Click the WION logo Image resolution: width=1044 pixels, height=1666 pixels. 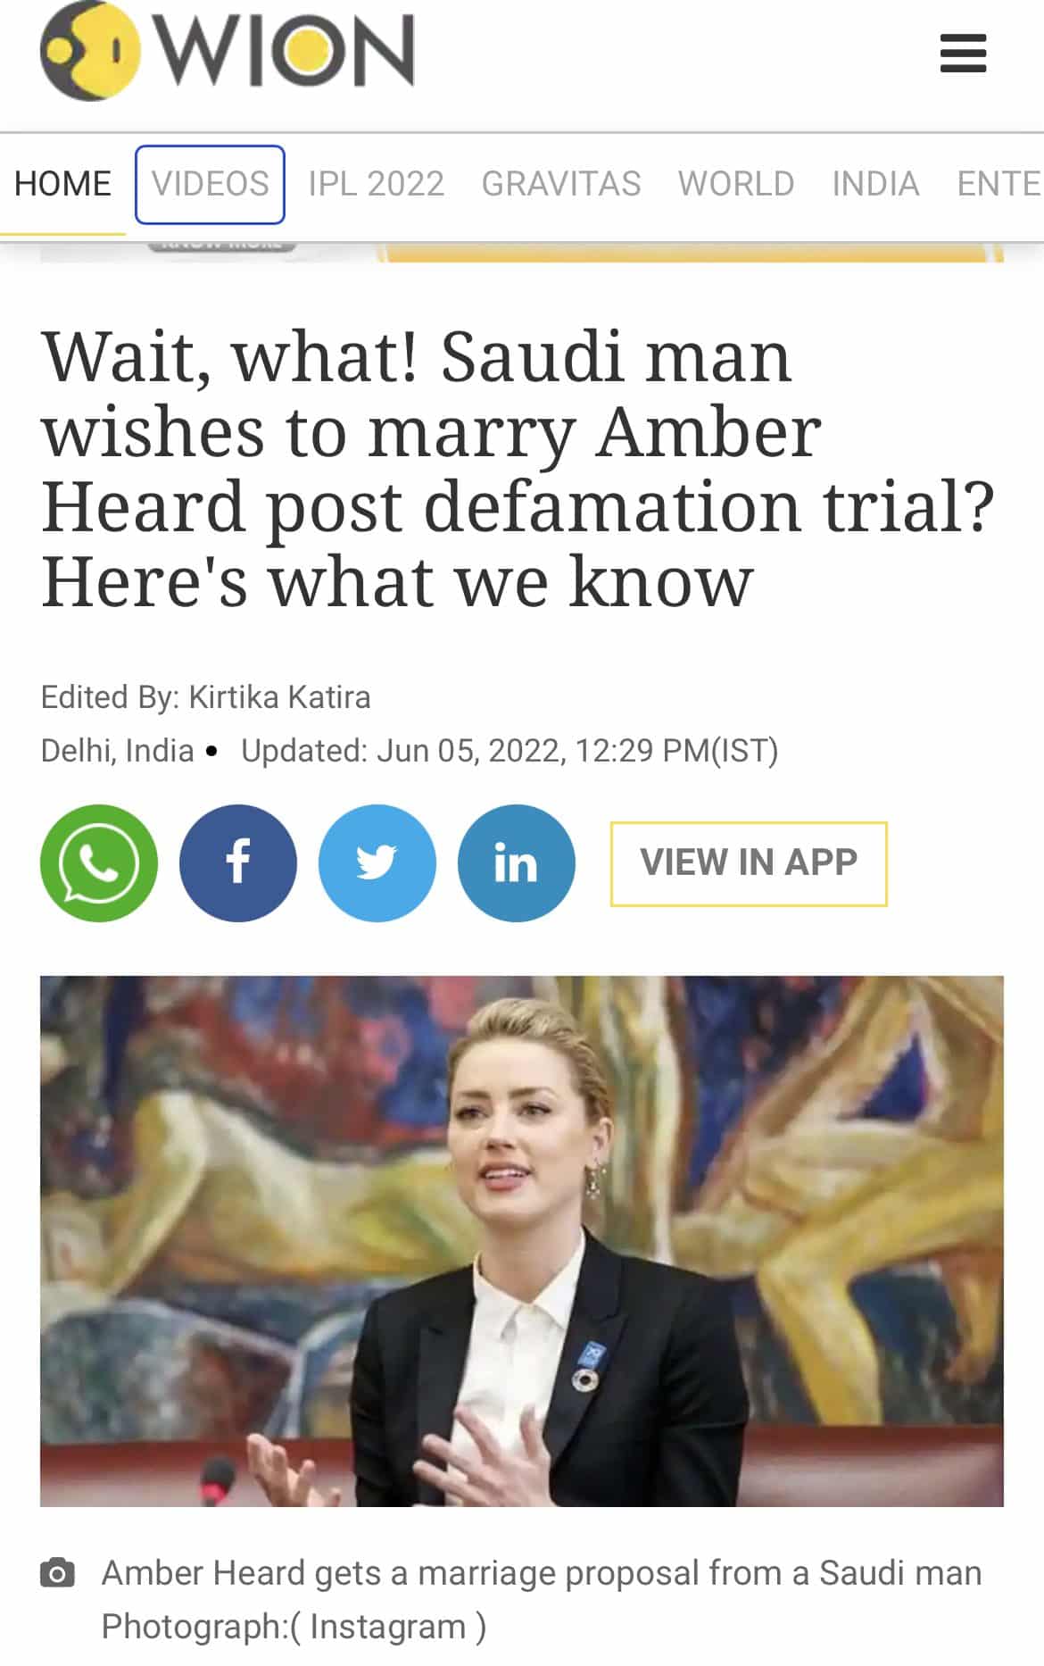tap(228, 52)
